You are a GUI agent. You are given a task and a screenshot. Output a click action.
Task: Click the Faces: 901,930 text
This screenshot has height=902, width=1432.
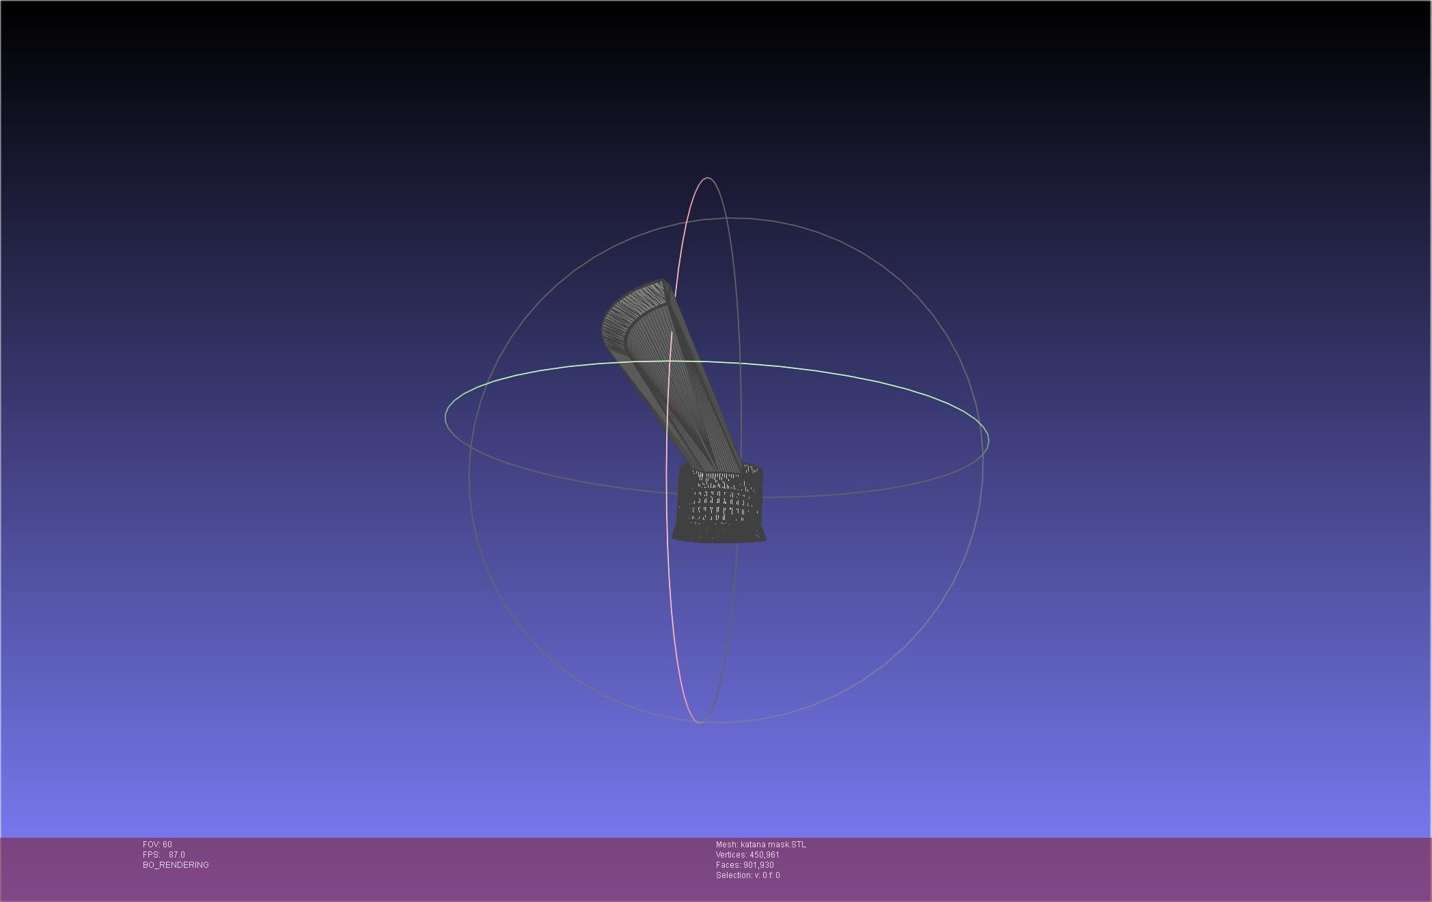coord(745,865)
